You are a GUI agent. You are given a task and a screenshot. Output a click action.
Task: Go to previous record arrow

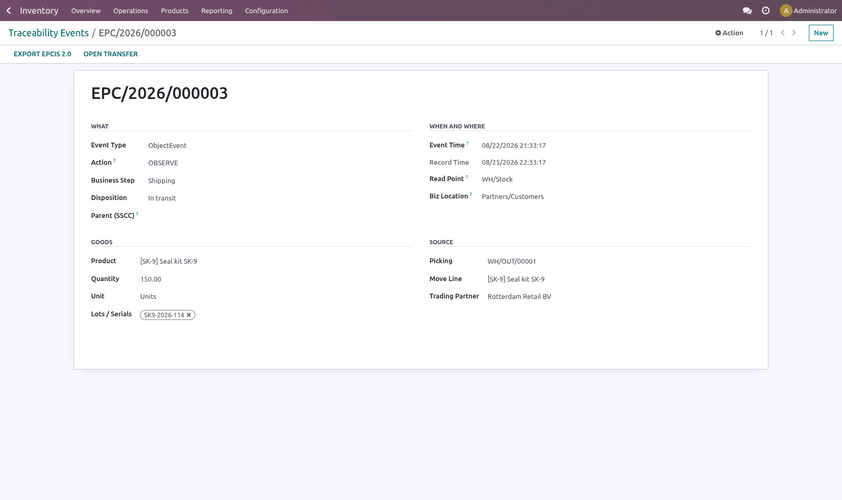783,33
